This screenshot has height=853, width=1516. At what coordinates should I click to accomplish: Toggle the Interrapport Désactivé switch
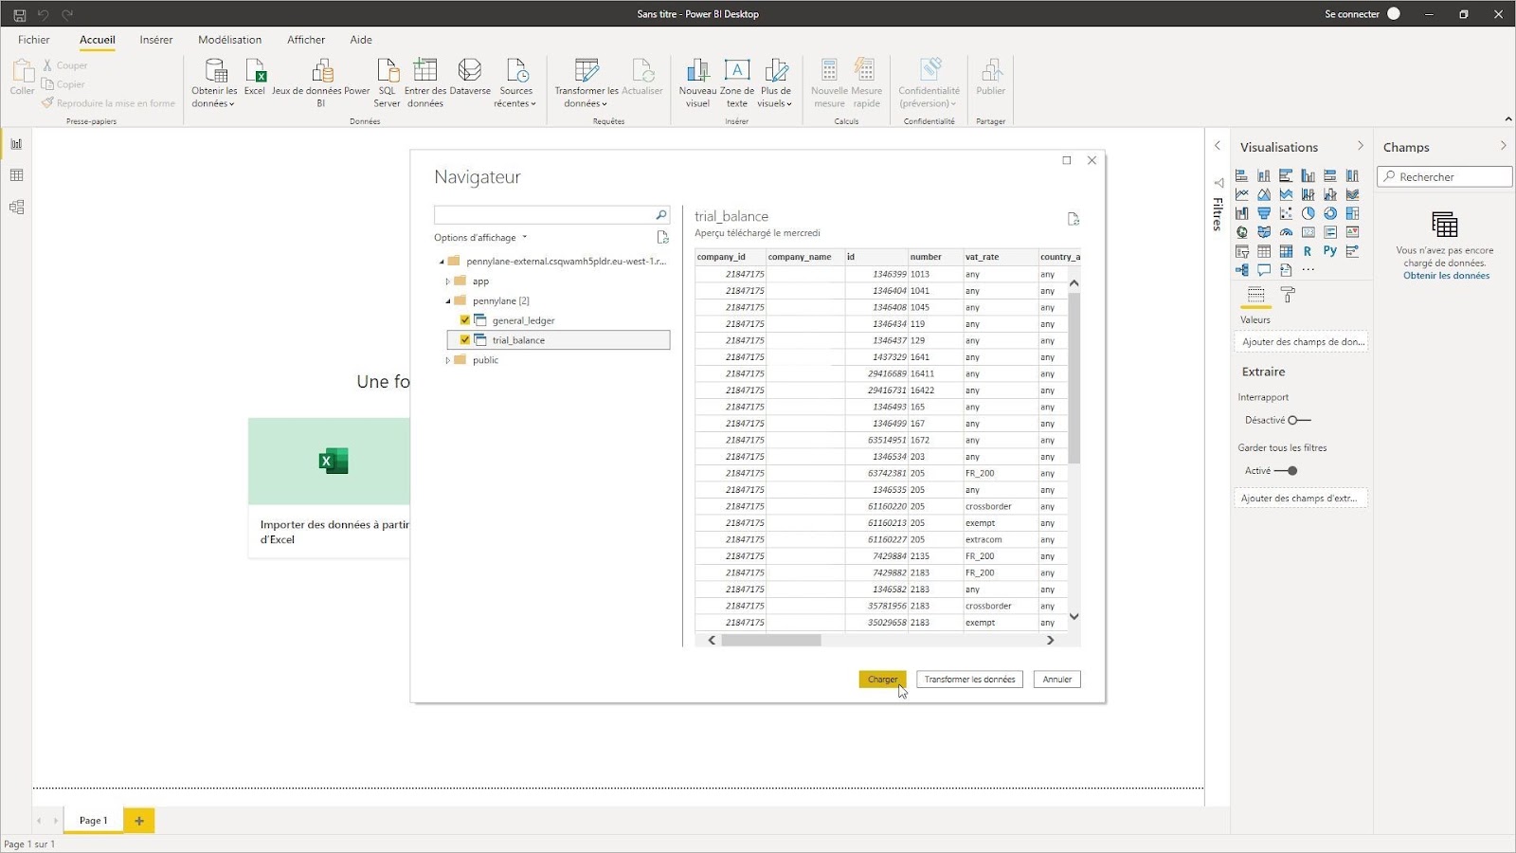(1299, 420)
